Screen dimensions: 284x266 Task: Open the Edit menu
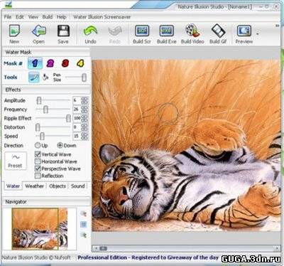click(20, 17)
